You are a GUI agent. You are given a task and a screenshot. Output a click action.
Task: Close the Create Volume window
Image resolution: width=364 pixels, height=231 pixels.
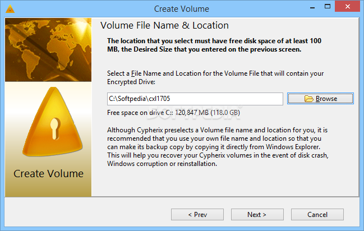coord(348,7)
